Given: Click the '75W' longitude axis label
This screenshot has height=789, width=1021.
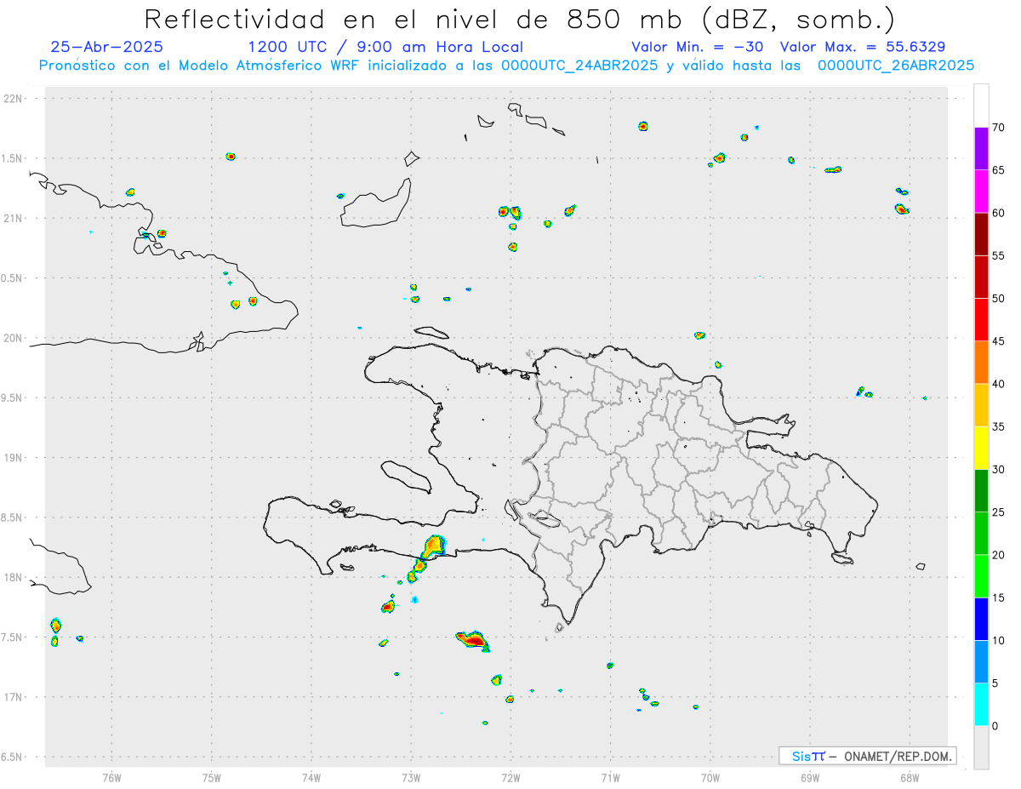Looking at the screenshot, I should pyautogui.click(x=212, y=777).
